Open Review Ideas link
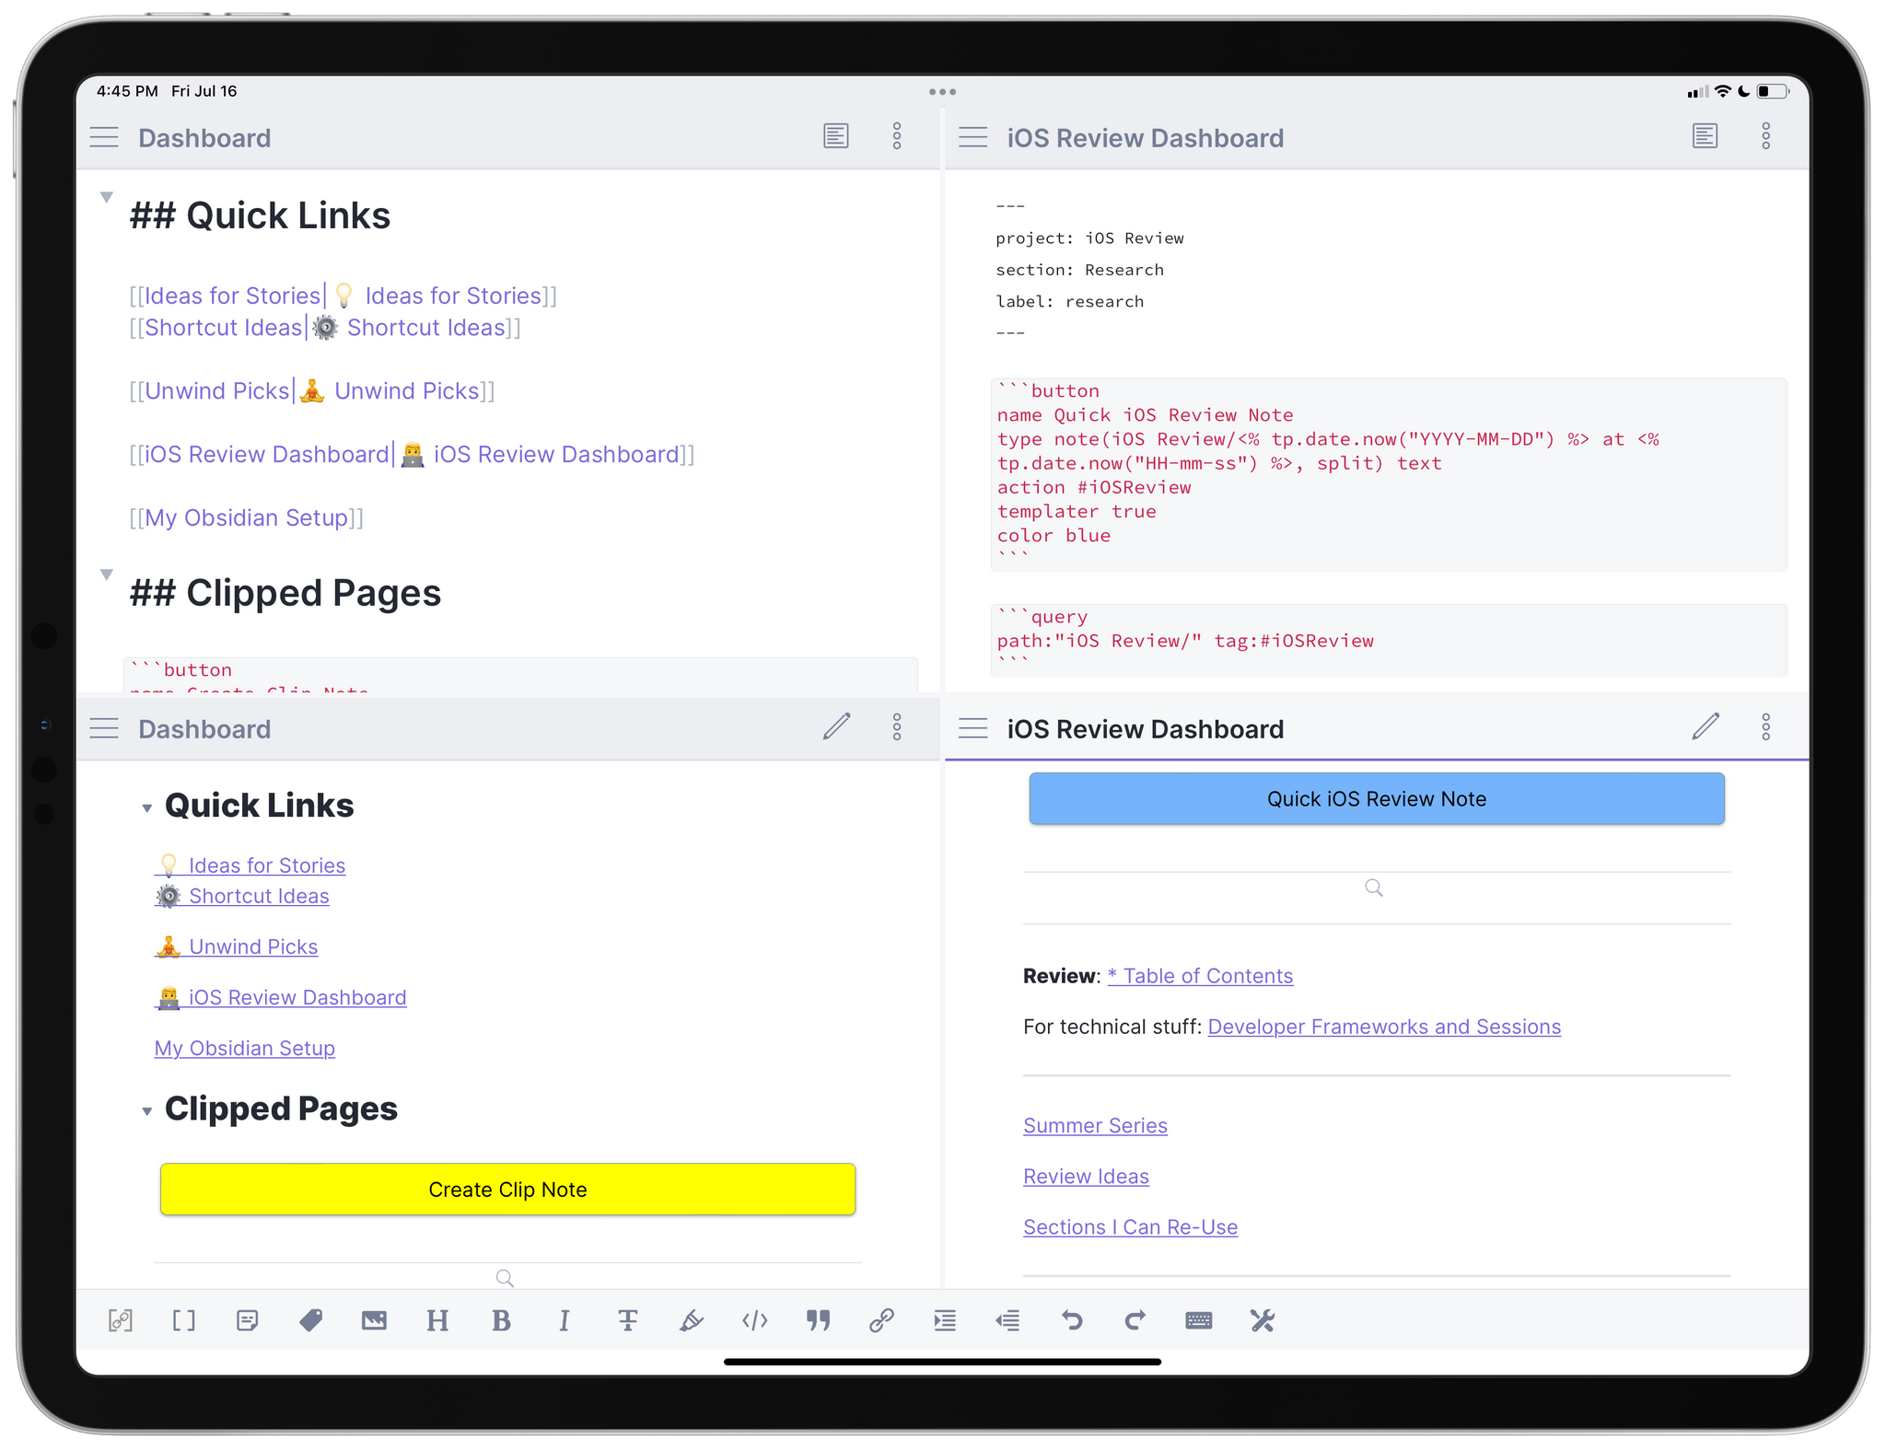This screenshot has height=1451, width=1886. click(x=1086, y=1176)
